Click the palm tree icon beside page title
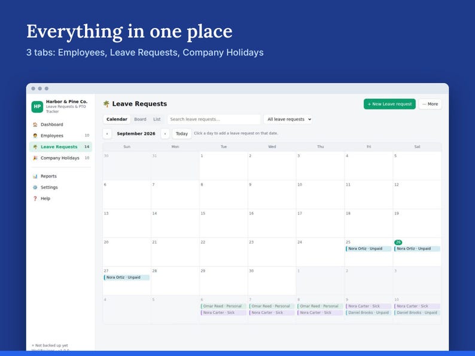 [x=106, y=104]
